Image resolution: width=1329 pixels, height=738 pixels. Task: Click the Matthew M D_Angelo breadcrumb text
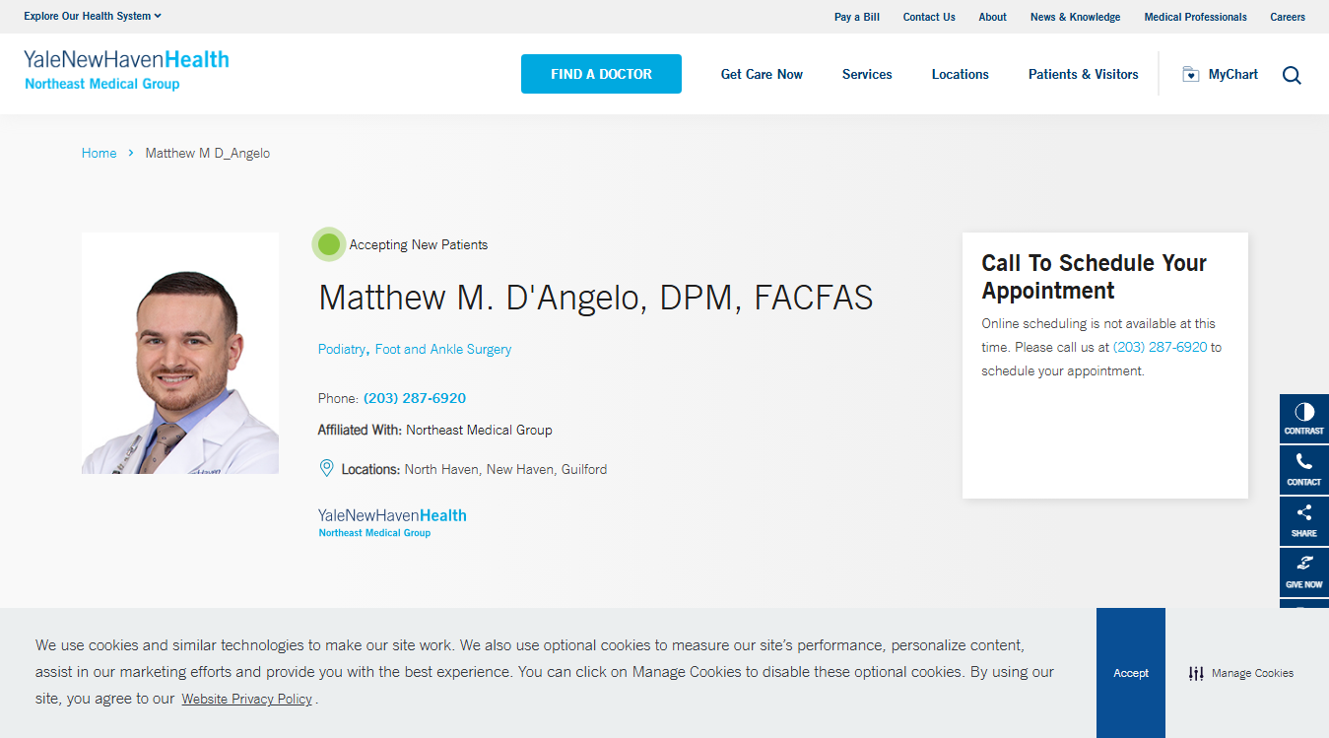click(208, 153)
